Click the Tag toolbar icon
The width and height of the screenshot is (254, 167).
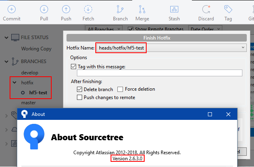pyautogui.click(x=228, y=9)
